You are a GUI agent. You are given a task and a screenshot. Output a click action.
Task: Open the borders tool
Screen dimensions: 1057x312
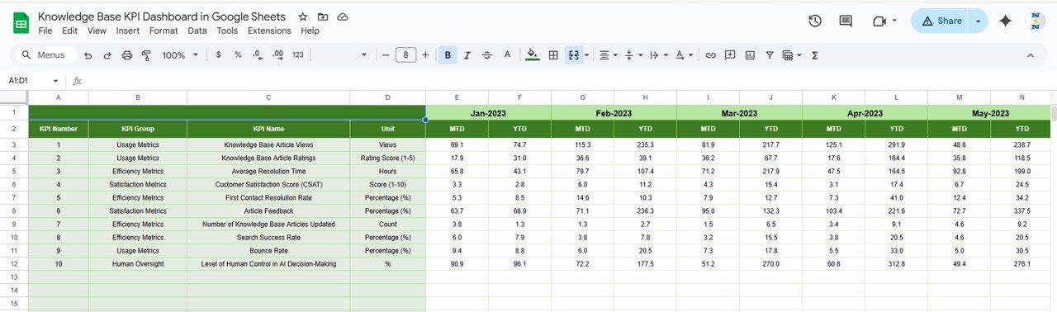[553, 55]
